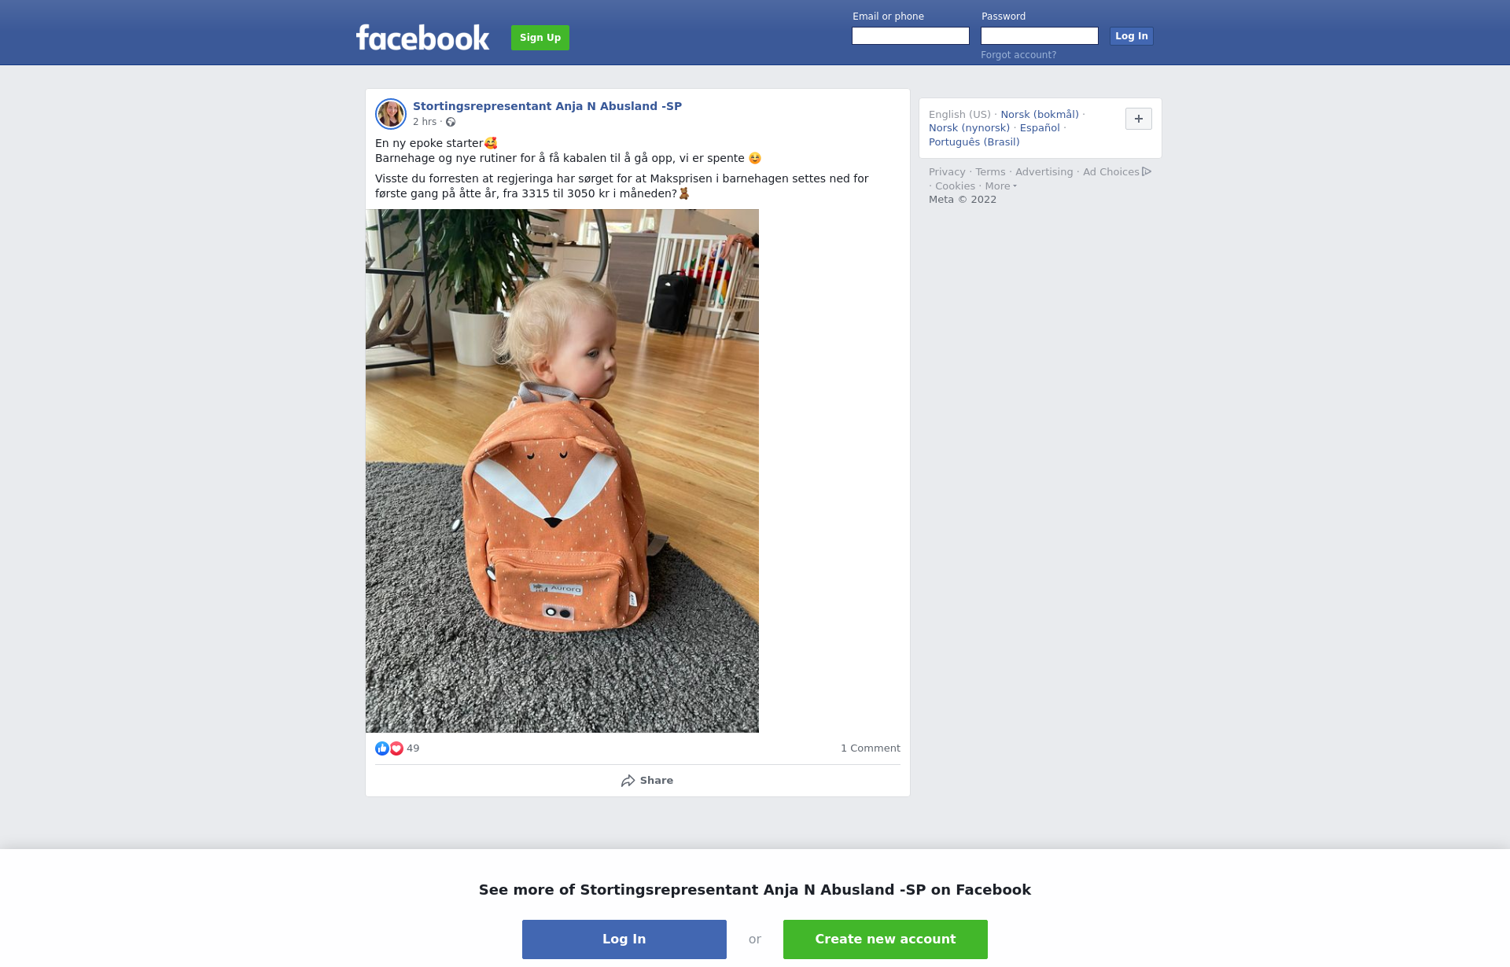Focus the Password input field
The height and width of the screenshot is (967, 1510).
pyautogui.click(x=1040, y=36)
